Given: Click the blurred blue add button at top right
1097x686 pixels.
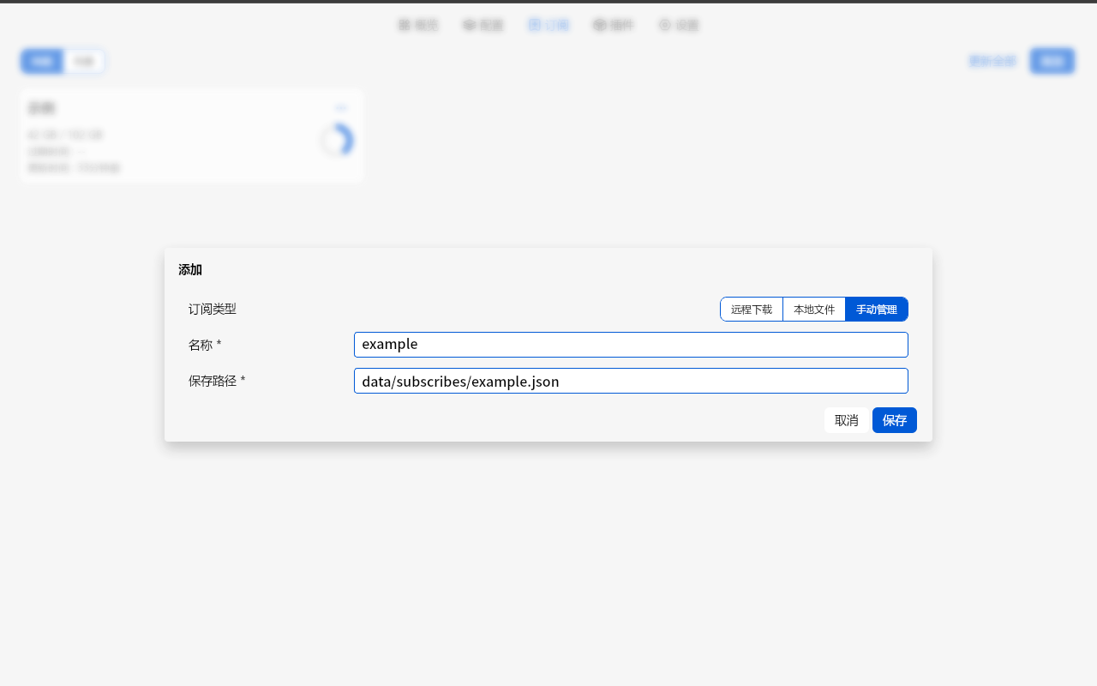Looking at the screenshot, I should point(1052,61).
